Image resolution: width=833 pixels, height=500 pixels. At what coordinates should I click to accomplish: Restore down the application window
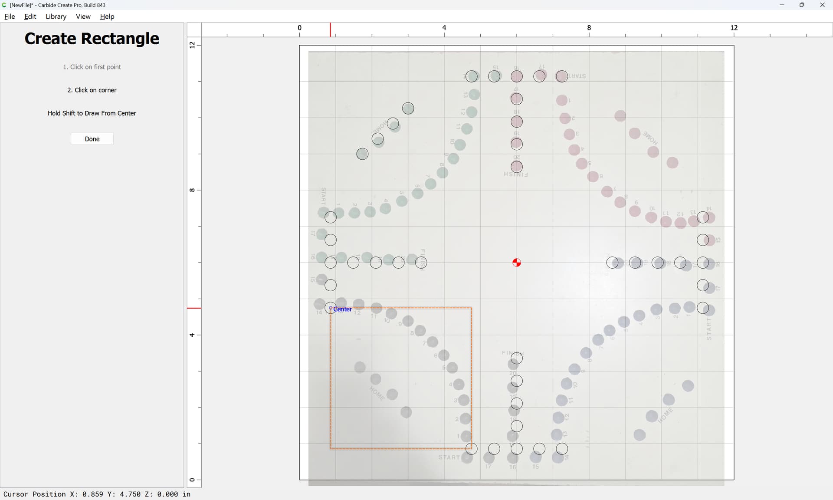pyautogui.click(x=802, y=5)
